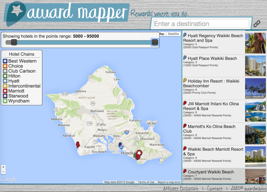This screenshot has width=267, height=192.
Task: Toggle the Wyndham chain star icon
Action: 5,101
